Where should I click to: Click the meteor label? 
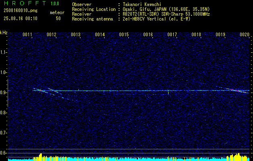coord(57,12)
